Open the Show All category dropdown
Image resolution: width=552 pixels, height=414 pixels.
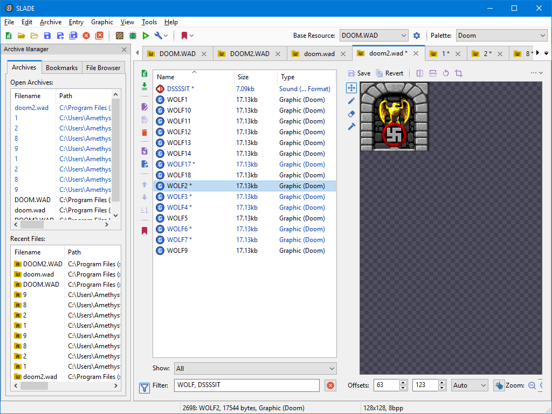tap(255, 369)
